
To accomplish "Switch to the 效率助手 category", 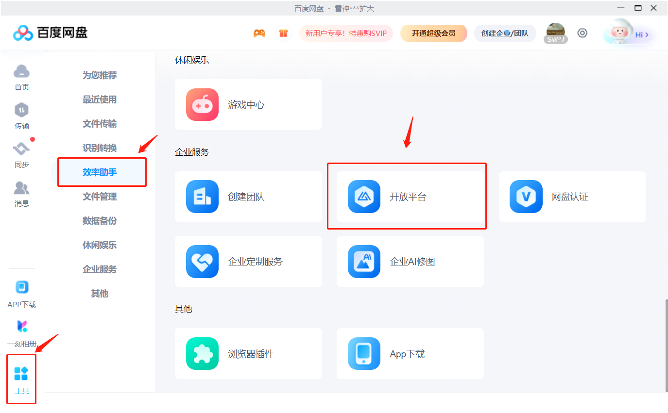I will point(100,172).
